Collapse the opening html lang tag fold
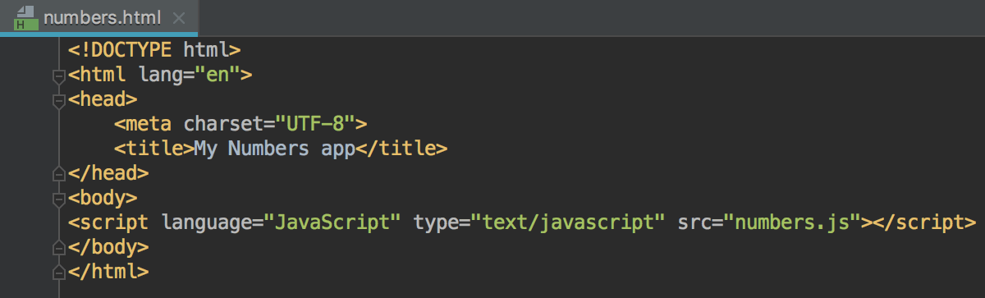 click(58, 76)
